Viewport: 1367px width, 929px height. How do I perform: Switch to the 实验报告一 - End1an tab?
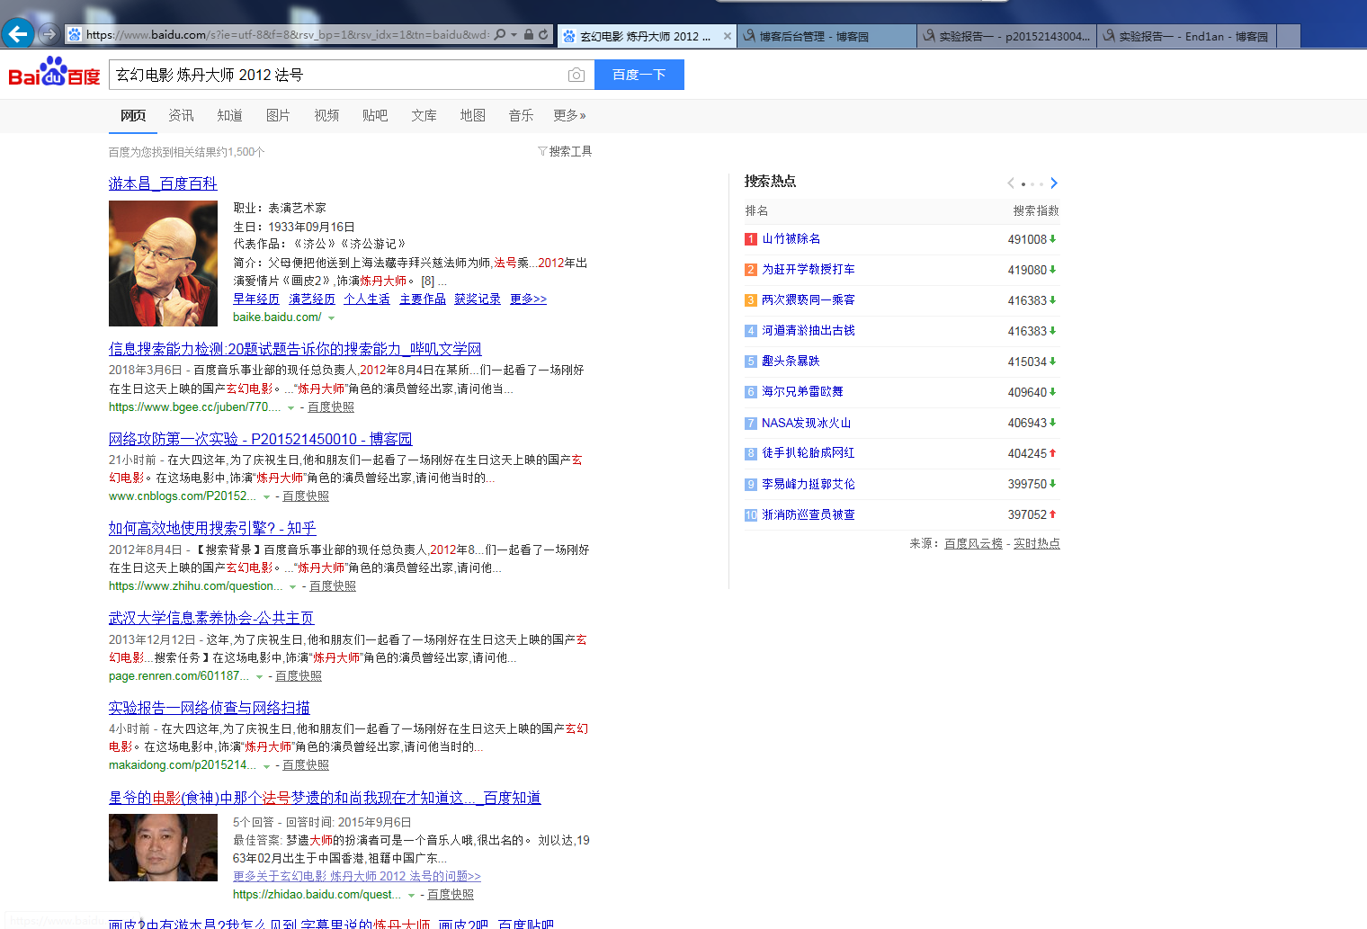(x=1187, y=37)
